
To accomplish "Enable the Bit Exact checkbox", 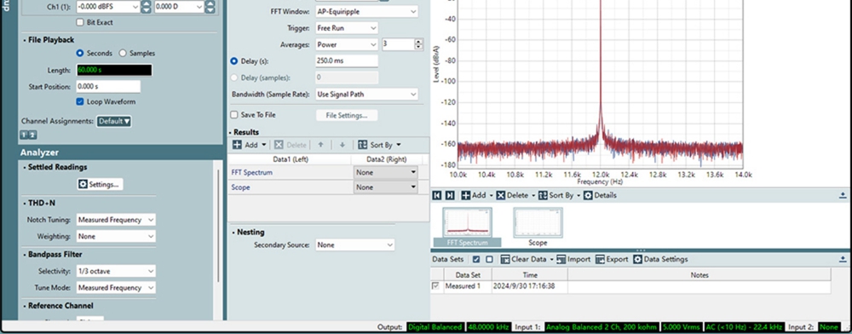I will 80,22.
